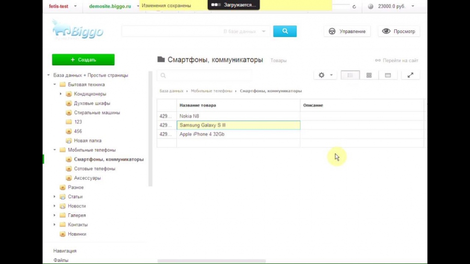This screenshot has width=470, height=264.
Task: Go to База данных breadcrumb
Action: 171,91
